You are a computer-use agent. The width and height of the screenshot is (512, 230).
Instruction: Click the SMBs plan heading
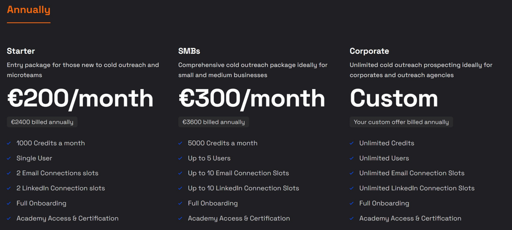click(190, 51)
